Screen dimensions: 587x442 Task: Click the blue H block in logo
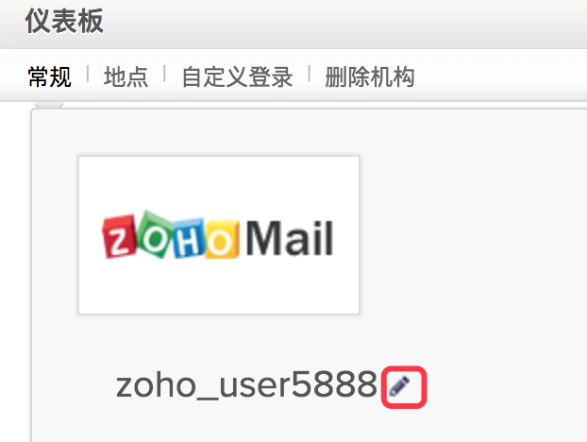click(189, 240)
